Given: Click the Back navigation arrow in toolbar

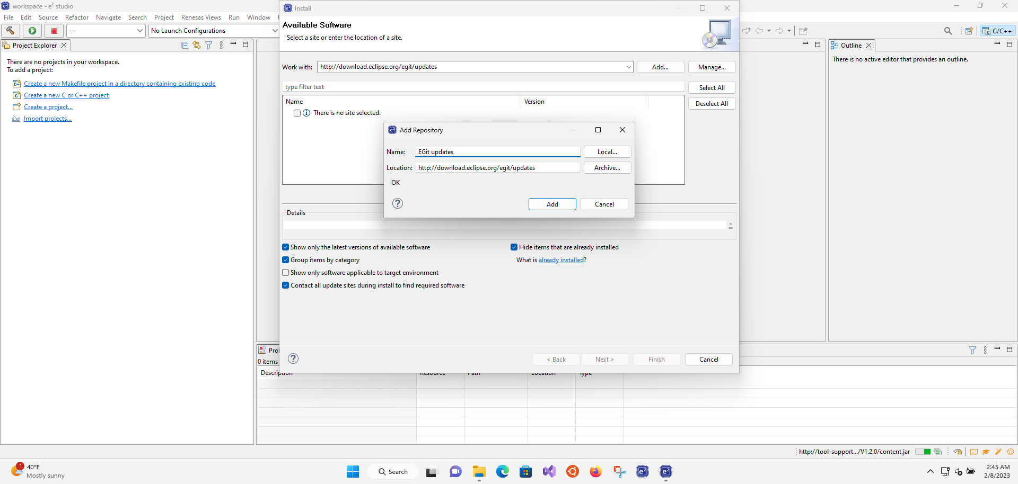Looking at the screenshot, I should tap(759, 31).
